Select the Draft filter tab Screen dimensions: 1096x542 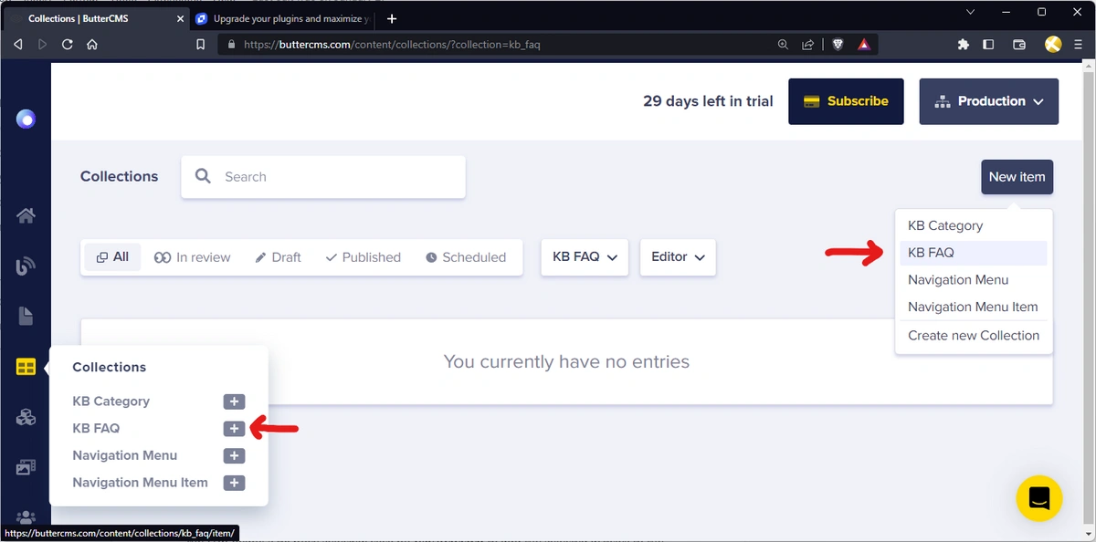click(278, 257)
